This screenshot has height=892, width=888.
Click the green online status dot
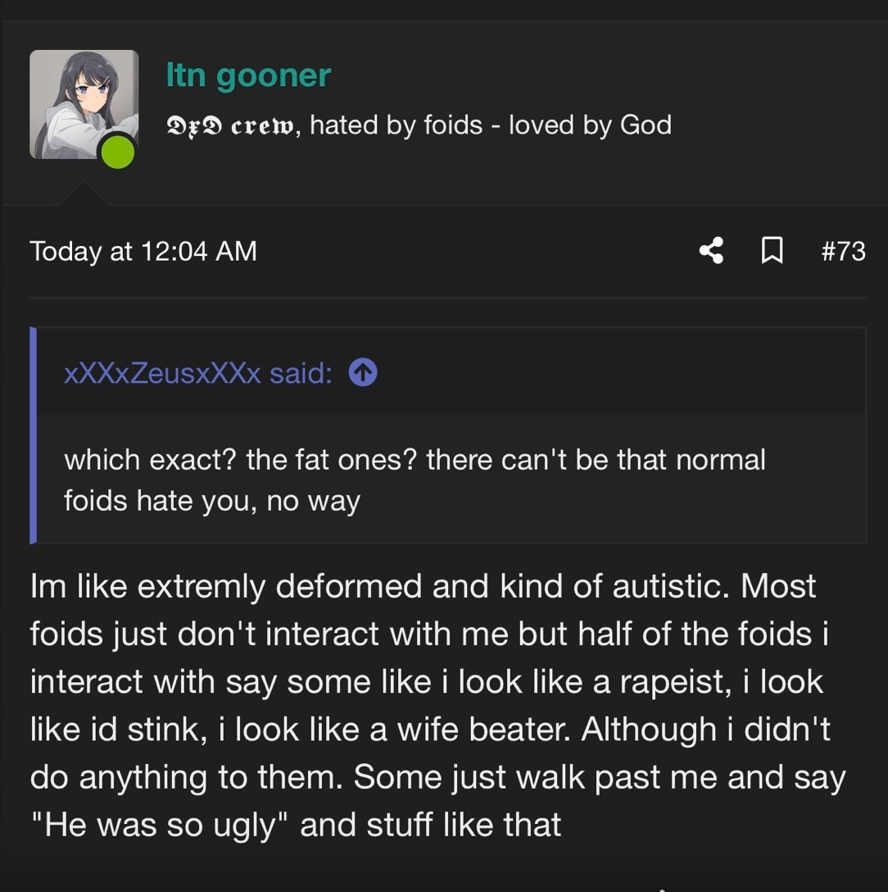click(x=118, y=152)
